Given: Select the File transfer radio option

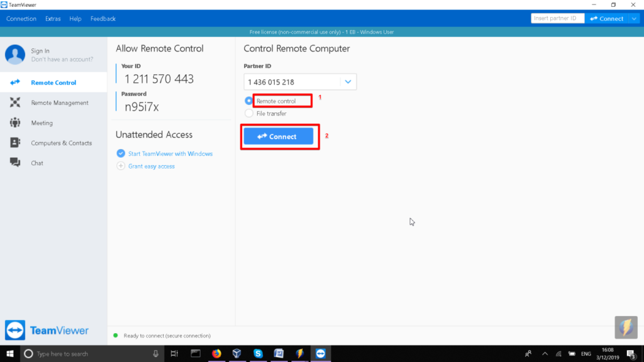Looking at the screenshot, I should [x=248, y=113].
